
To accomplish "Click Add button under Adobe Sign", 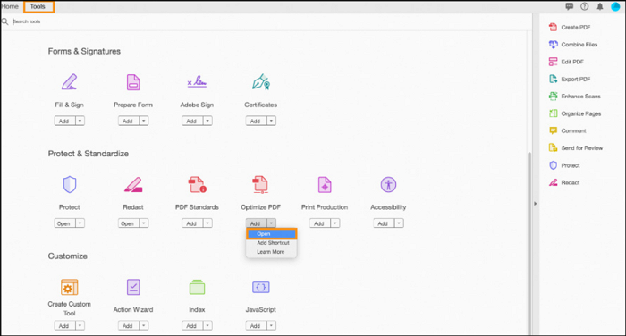I will pyautogui.click(x=192, y=121).
